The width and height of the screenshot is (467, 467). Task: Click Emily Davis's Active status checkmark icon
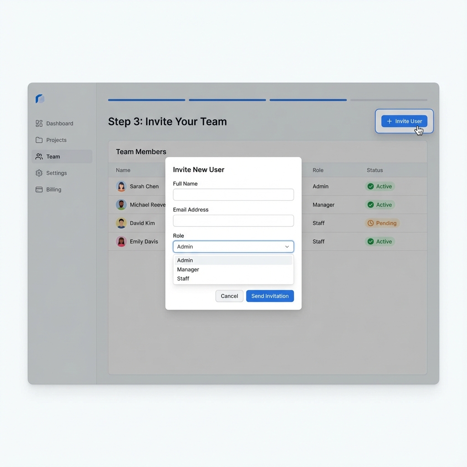tap(371, 241)
